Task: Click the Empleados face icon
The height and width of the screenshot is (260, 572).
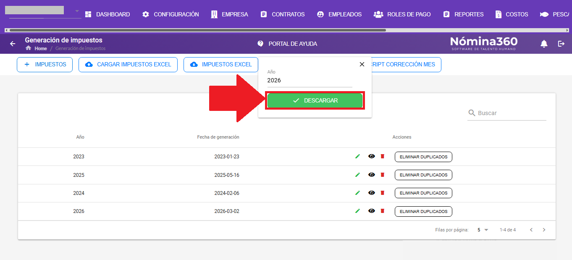Action: coord(320,14)
